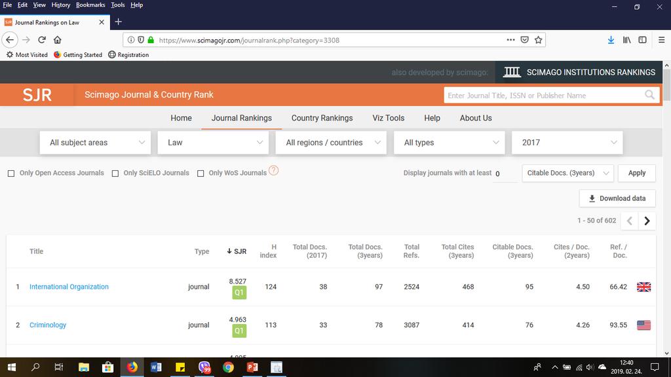Image resolution: width=671 pixels, height=377 pixels.
Task: Open Windows Start menu
Action: 12,367
